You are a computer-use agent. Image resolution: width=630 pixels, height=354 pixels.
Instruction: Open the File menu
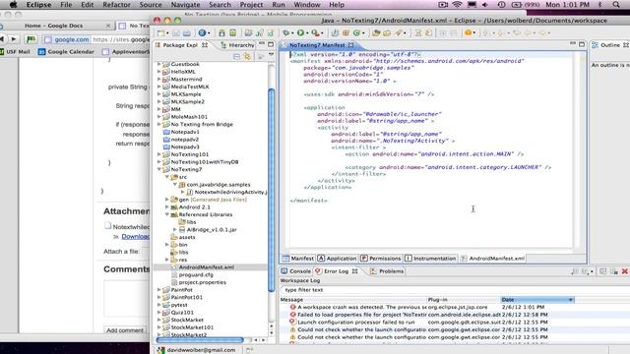[66, 5]
